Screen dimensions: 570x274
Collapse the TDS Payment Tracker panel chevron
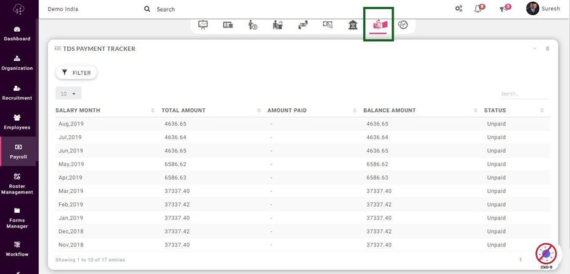pyautogui.click(x=535, y=48)
